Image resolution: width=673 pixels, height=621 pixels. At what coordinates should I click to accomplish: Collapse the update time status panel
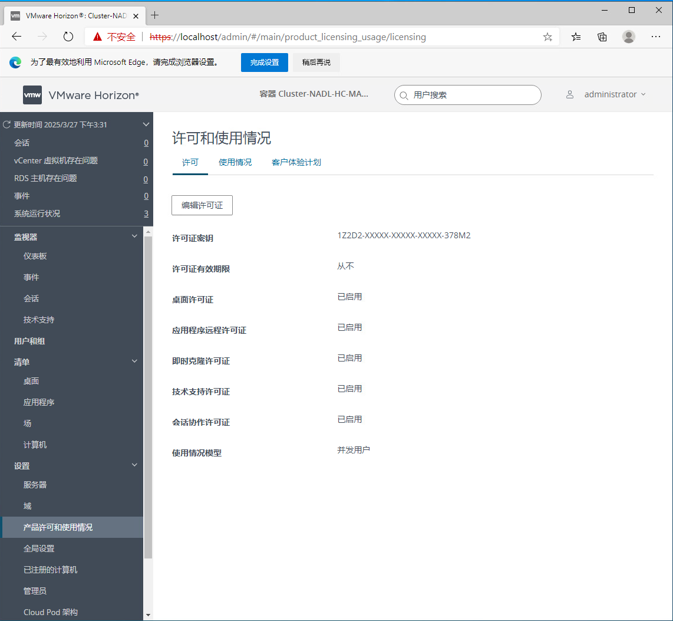coord(146,124)
